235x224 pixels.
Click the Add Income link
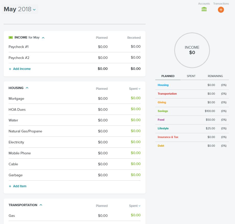tap(22, 69)
